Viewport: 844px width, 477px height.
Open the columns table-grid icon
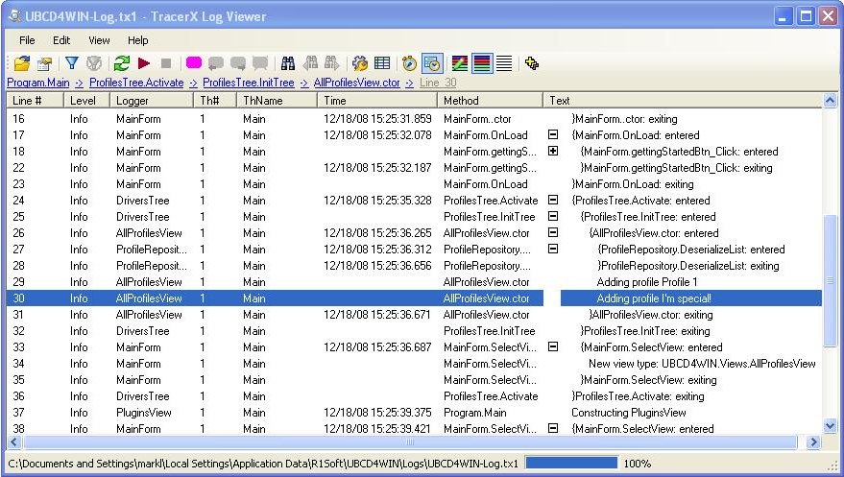coord(382,63)
